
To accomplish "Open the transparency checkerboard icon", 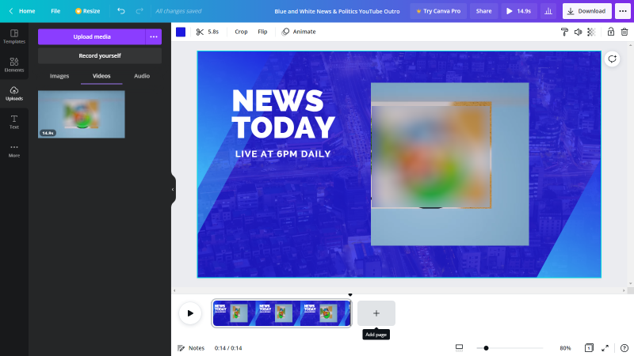I will 591,32.
